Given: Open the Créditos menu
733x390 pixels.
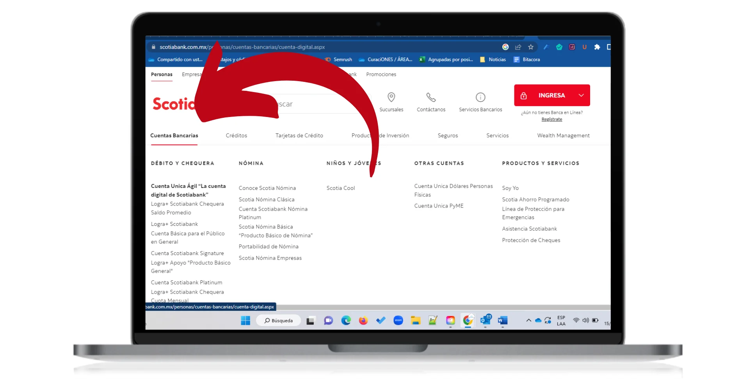Looking at the screenshot, I should point(236,136).
